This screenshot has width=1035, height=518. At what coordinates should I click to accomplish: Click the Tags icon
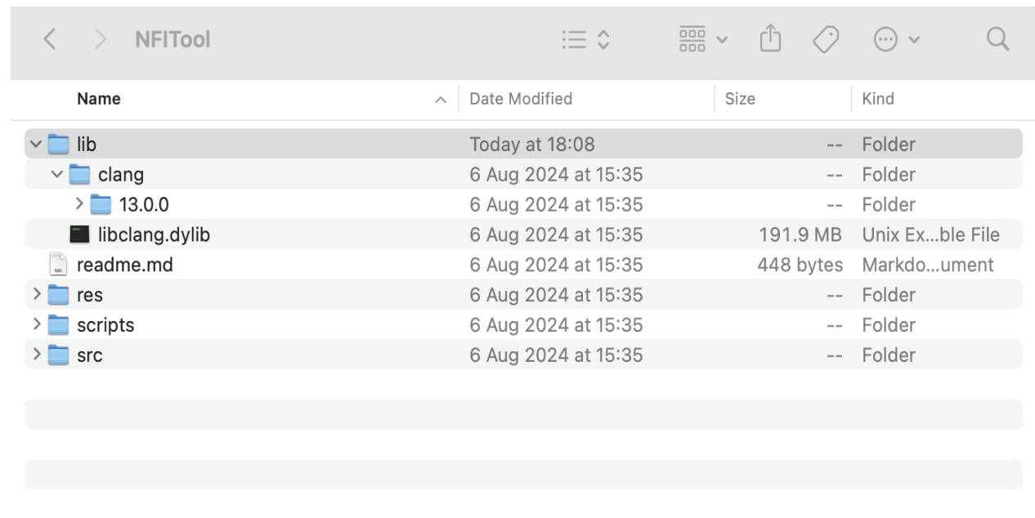click(x=826, y=39)
